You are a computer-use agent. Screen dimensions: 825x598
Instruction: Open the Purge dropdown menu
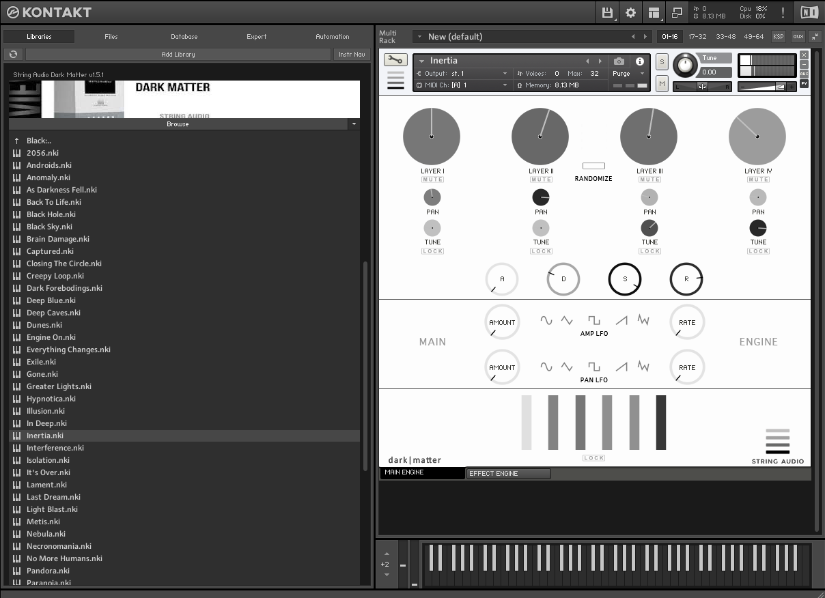(x=643, y=74)
